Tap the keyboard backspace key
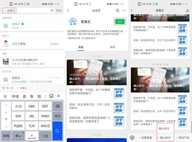The width and height of the screenshot is (192, 142). [x=57, y=106]
